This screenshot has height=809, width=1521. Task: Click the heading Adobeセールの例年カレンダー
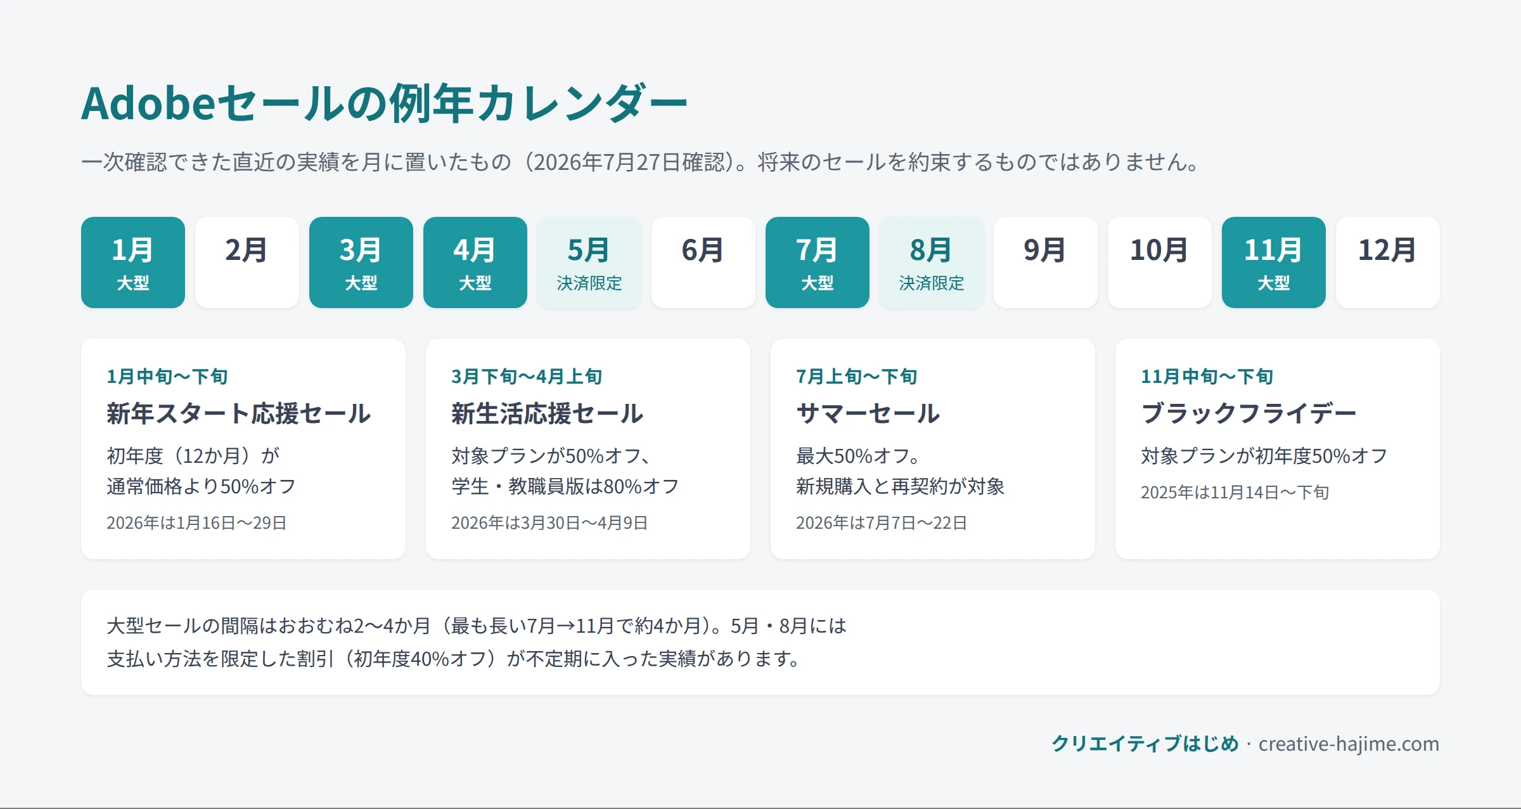pyautogui.click(x=384, y=103)
